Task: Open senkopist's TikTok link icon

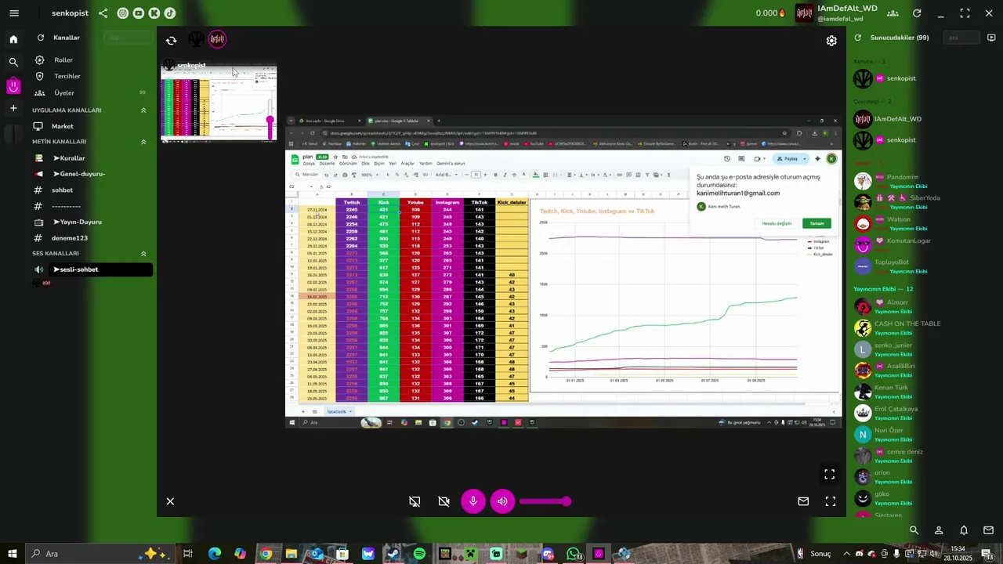Action: pos(169,13)
